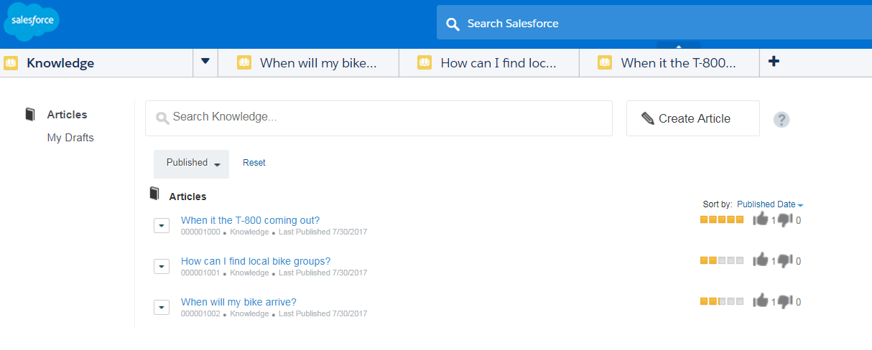
Task: Click the icon on 'How can I find loc...' tab
Action: (x=425, y=63)
